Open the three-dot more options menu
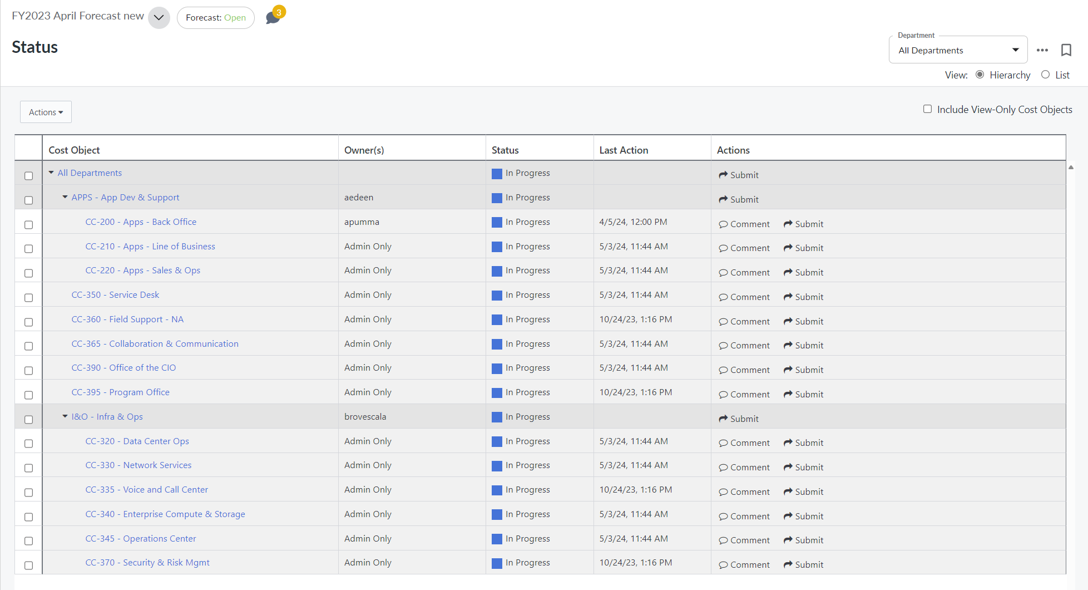1088x590 pixels. 1042,50
